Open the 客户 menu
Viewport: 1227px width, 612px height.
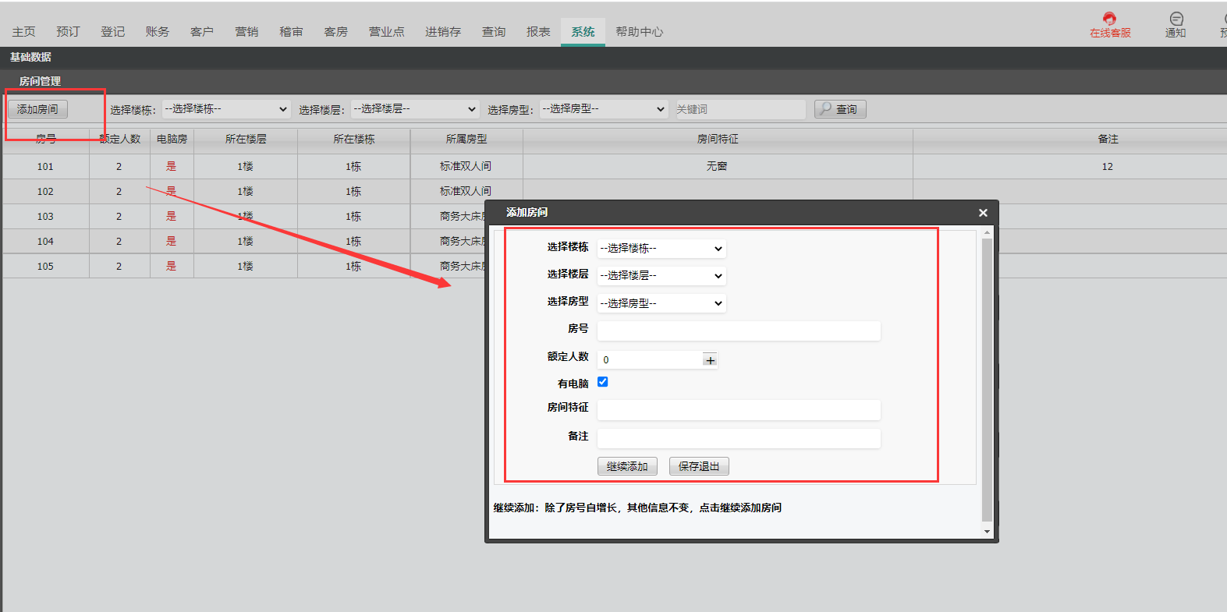tap(201, 32)
